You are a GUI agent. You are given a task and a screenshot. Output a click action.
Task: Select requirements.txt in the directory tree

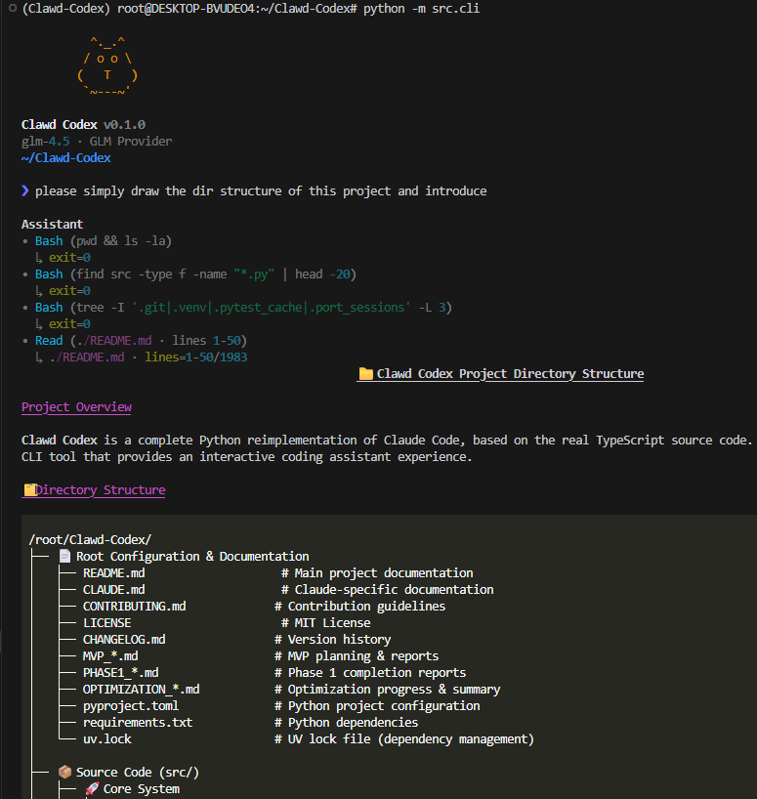(138, 722)
